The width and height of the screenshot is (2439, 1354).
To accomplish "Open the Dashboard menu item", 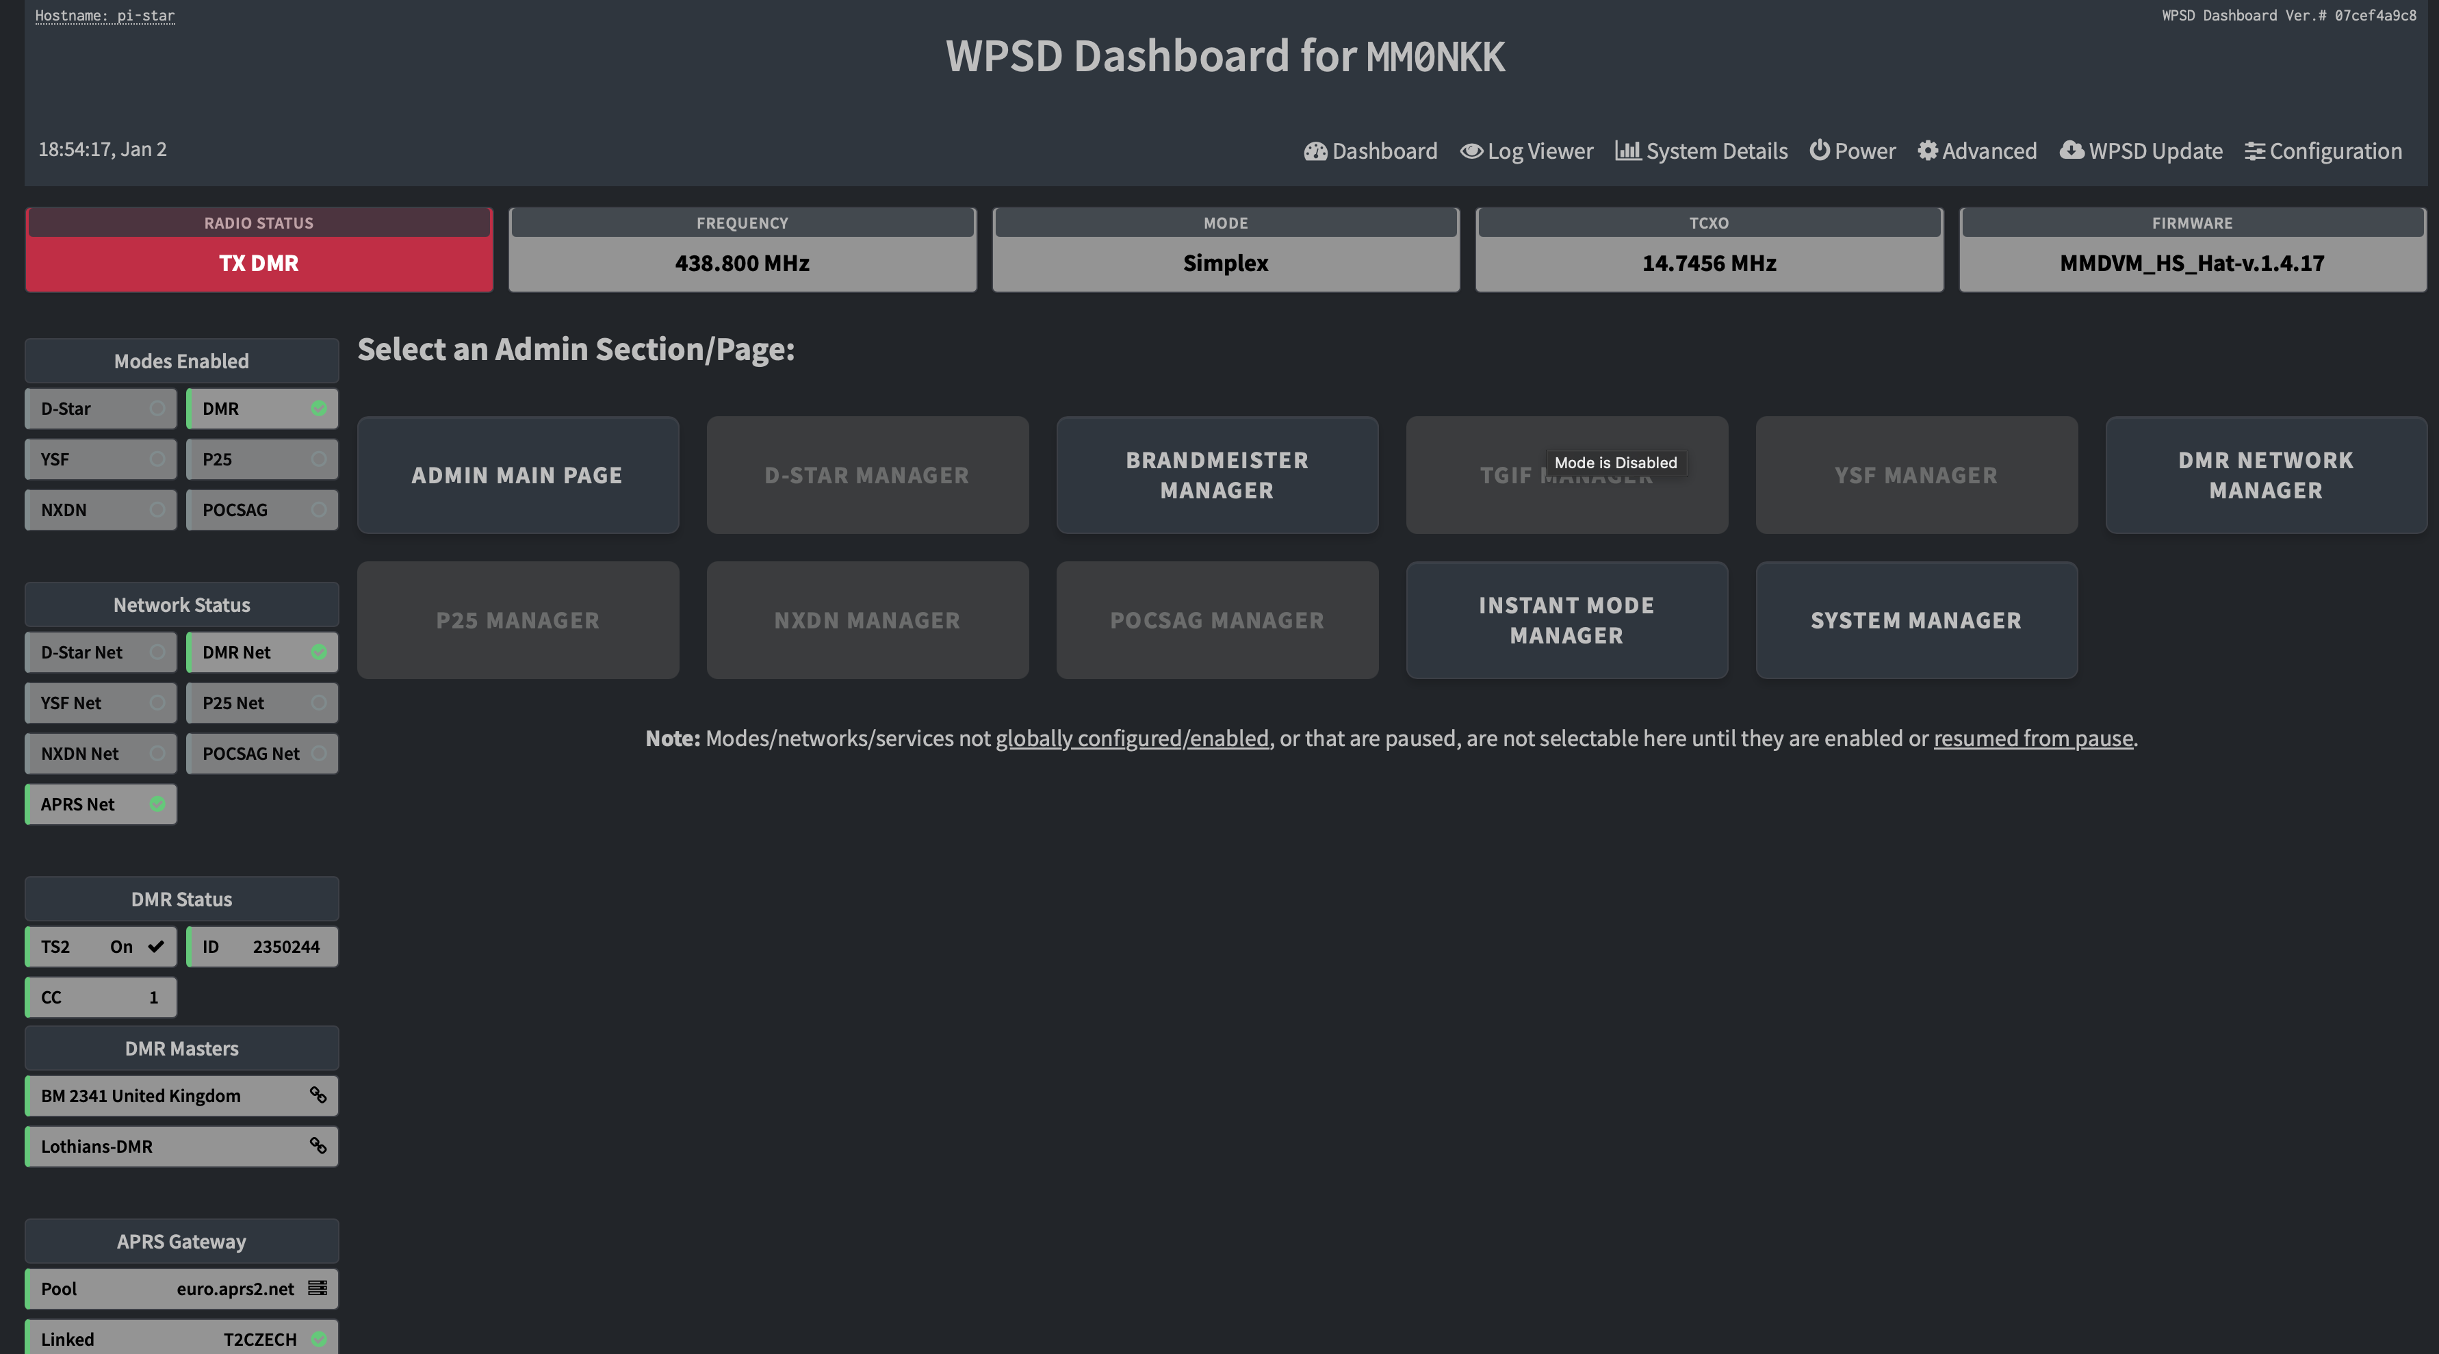I will (1371, 151).
